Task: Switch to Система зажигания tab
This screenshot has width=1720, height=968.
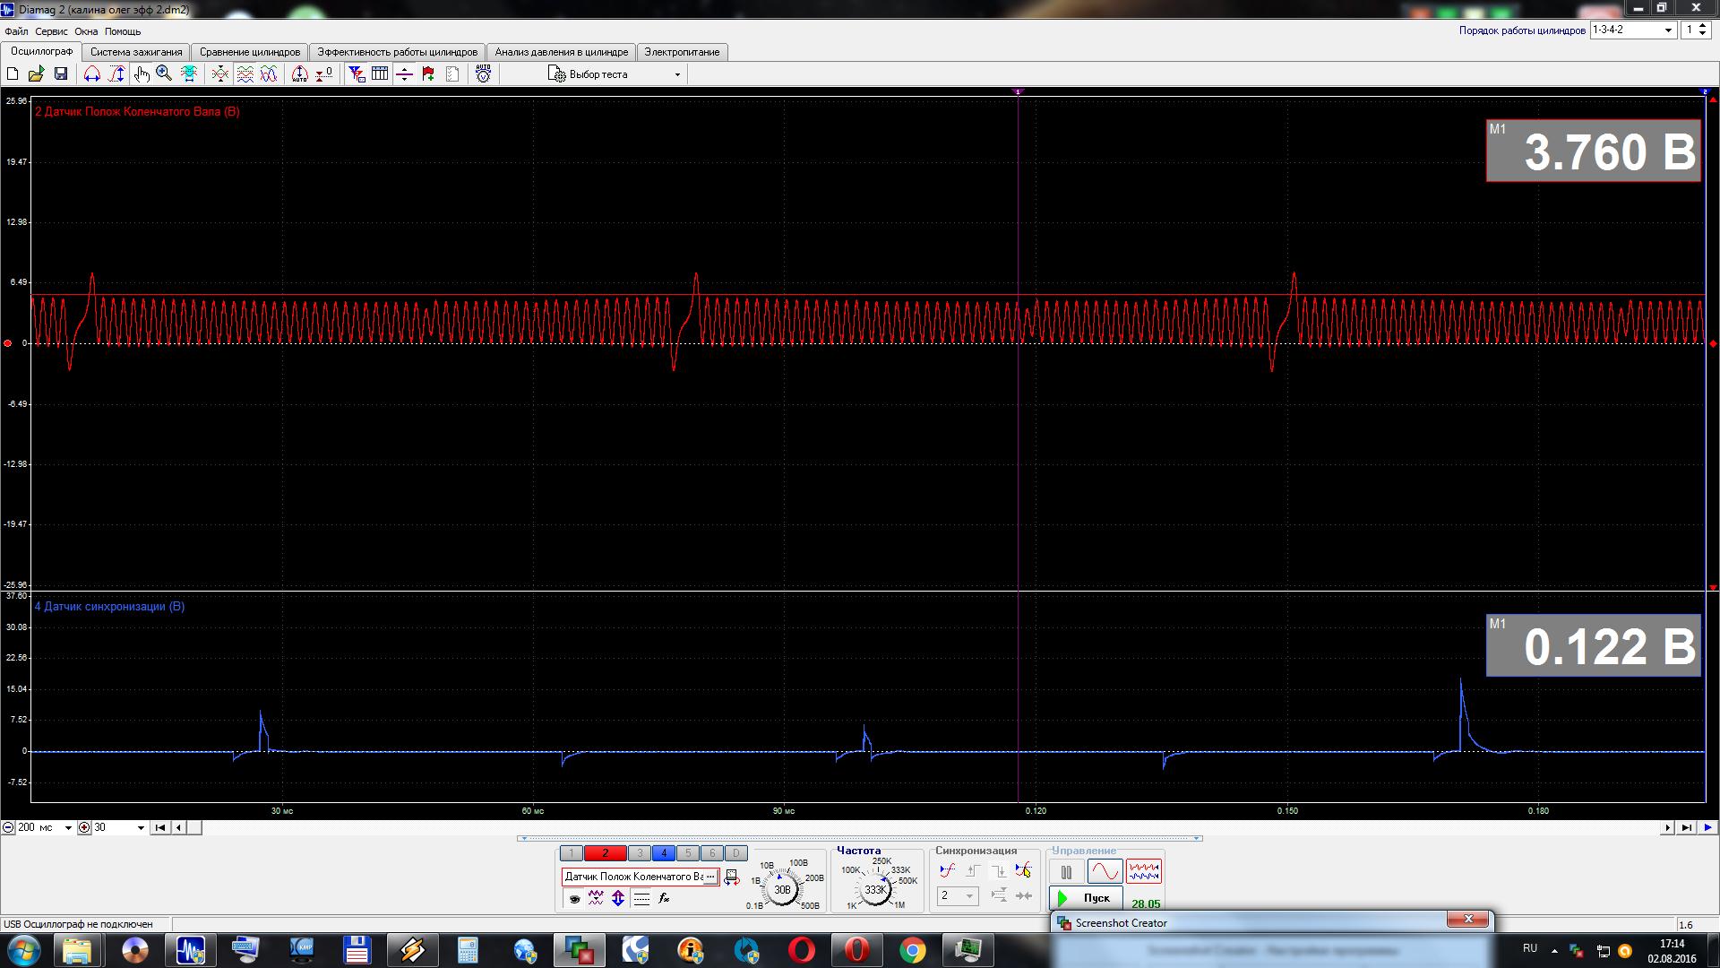Action: pos(136,52)
